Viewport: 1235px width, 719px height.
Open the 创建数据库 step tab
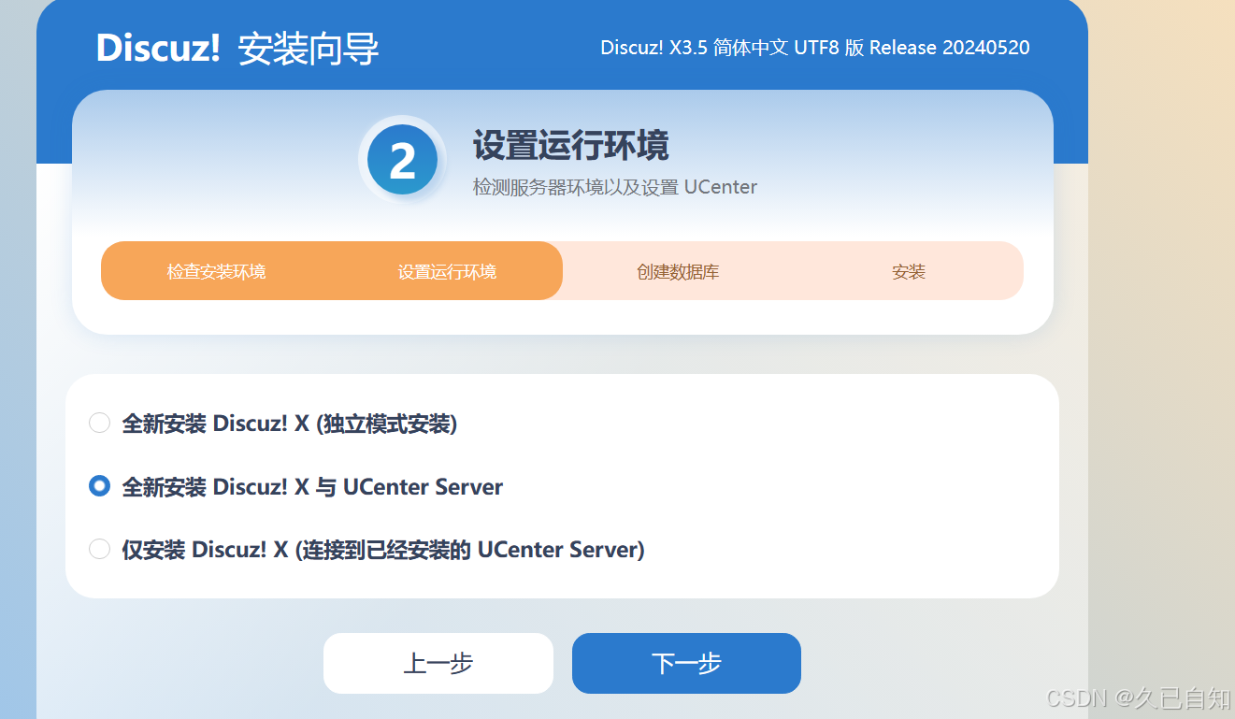(677, 270)
